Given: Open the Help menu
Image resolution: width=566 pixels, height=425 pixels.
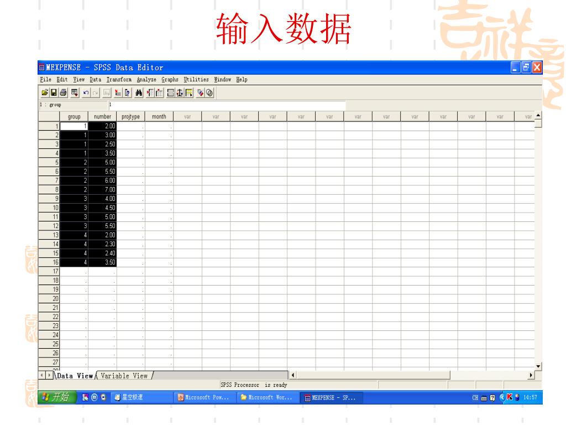Looking at the screenshot, I should 242,80.
